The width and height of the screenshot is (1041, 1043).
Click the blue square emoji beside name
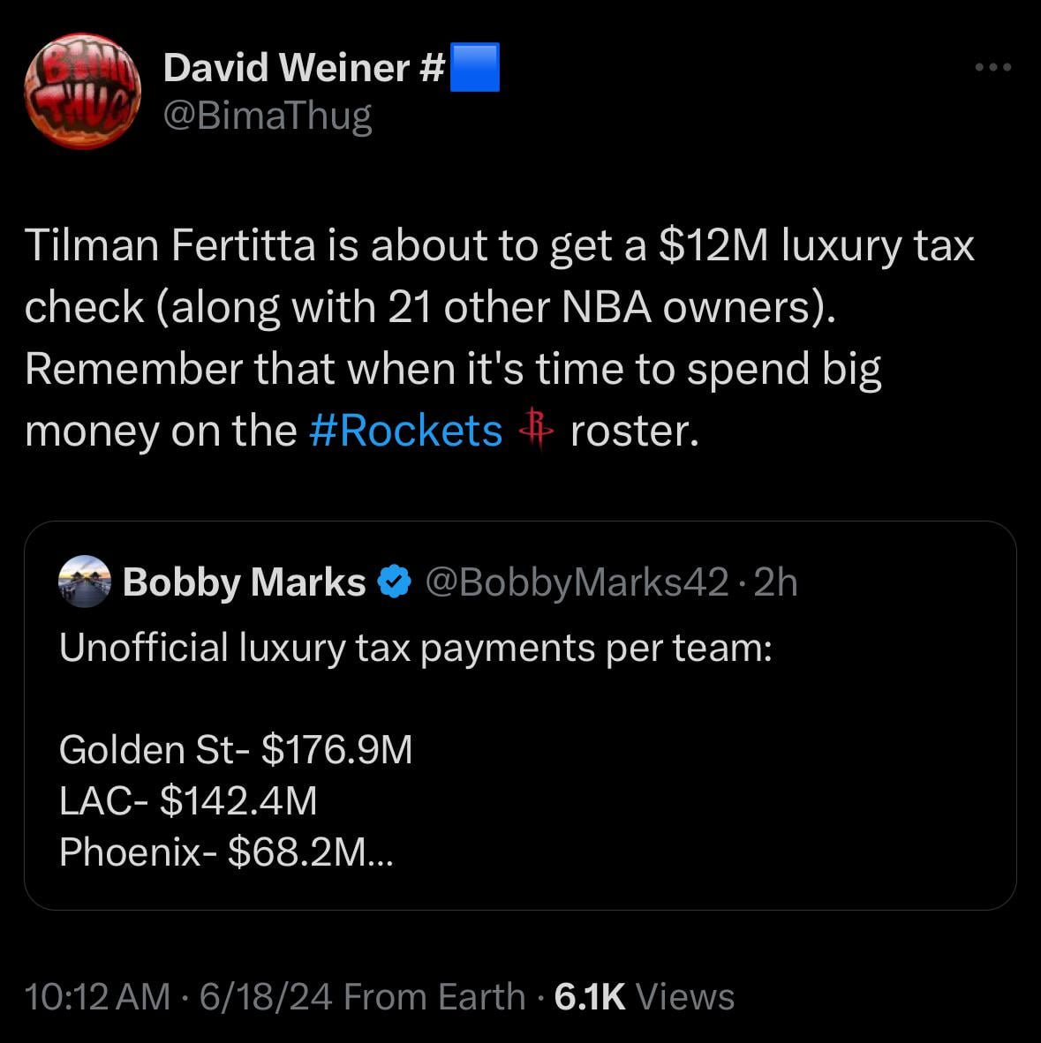coord(475,68)
